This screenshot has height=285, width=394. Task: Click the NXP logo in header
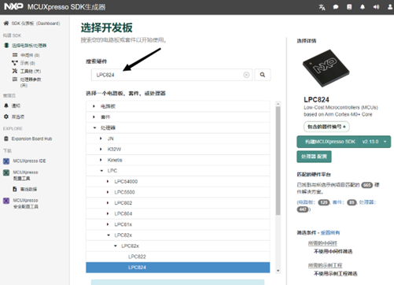[13, 6]
